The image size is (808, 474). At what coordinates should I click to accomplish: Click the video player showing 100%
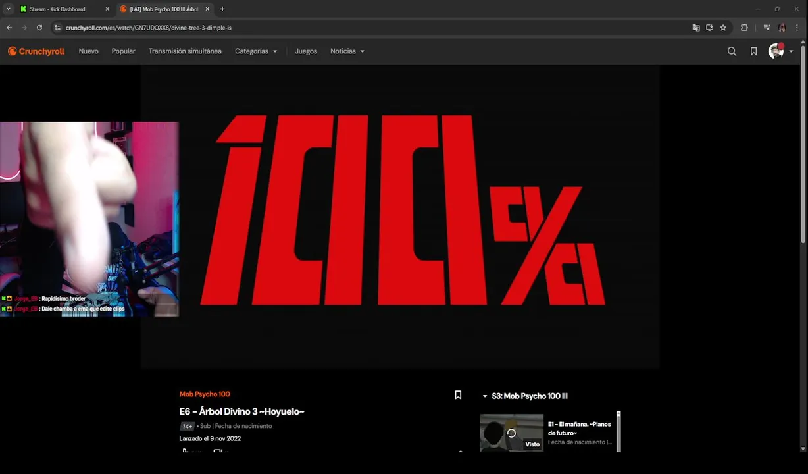(400, 216)
